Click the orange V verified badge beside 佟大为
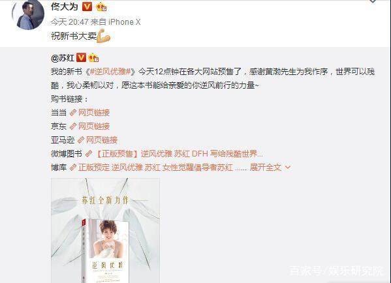Viewport: 391px width, 283px height. 87,7
